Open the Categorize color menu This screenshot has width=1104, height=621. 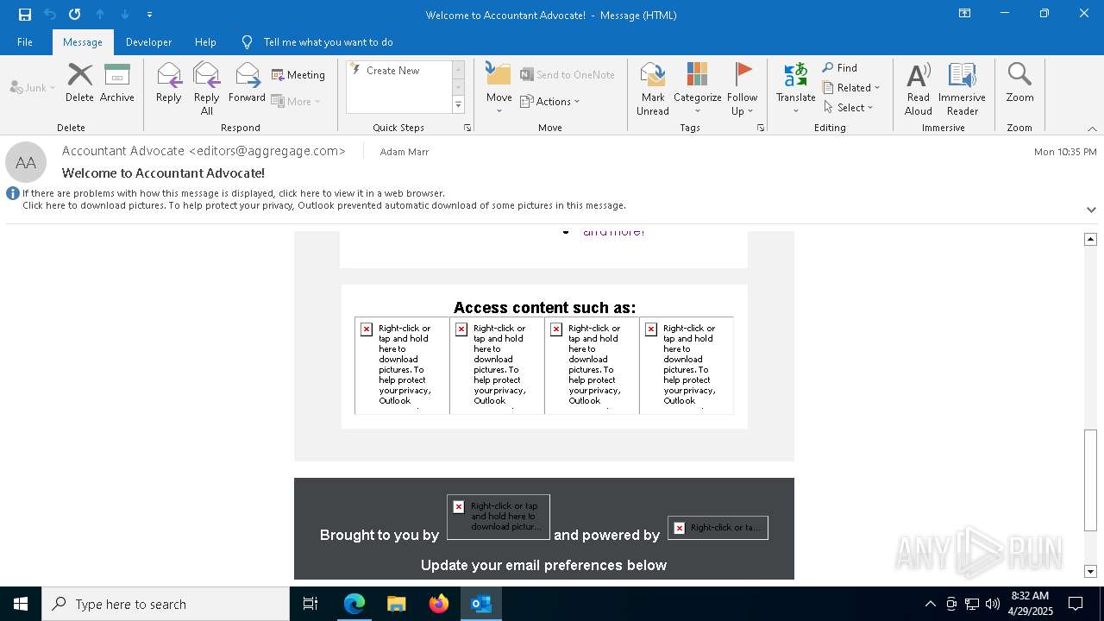tap(697, 88)
